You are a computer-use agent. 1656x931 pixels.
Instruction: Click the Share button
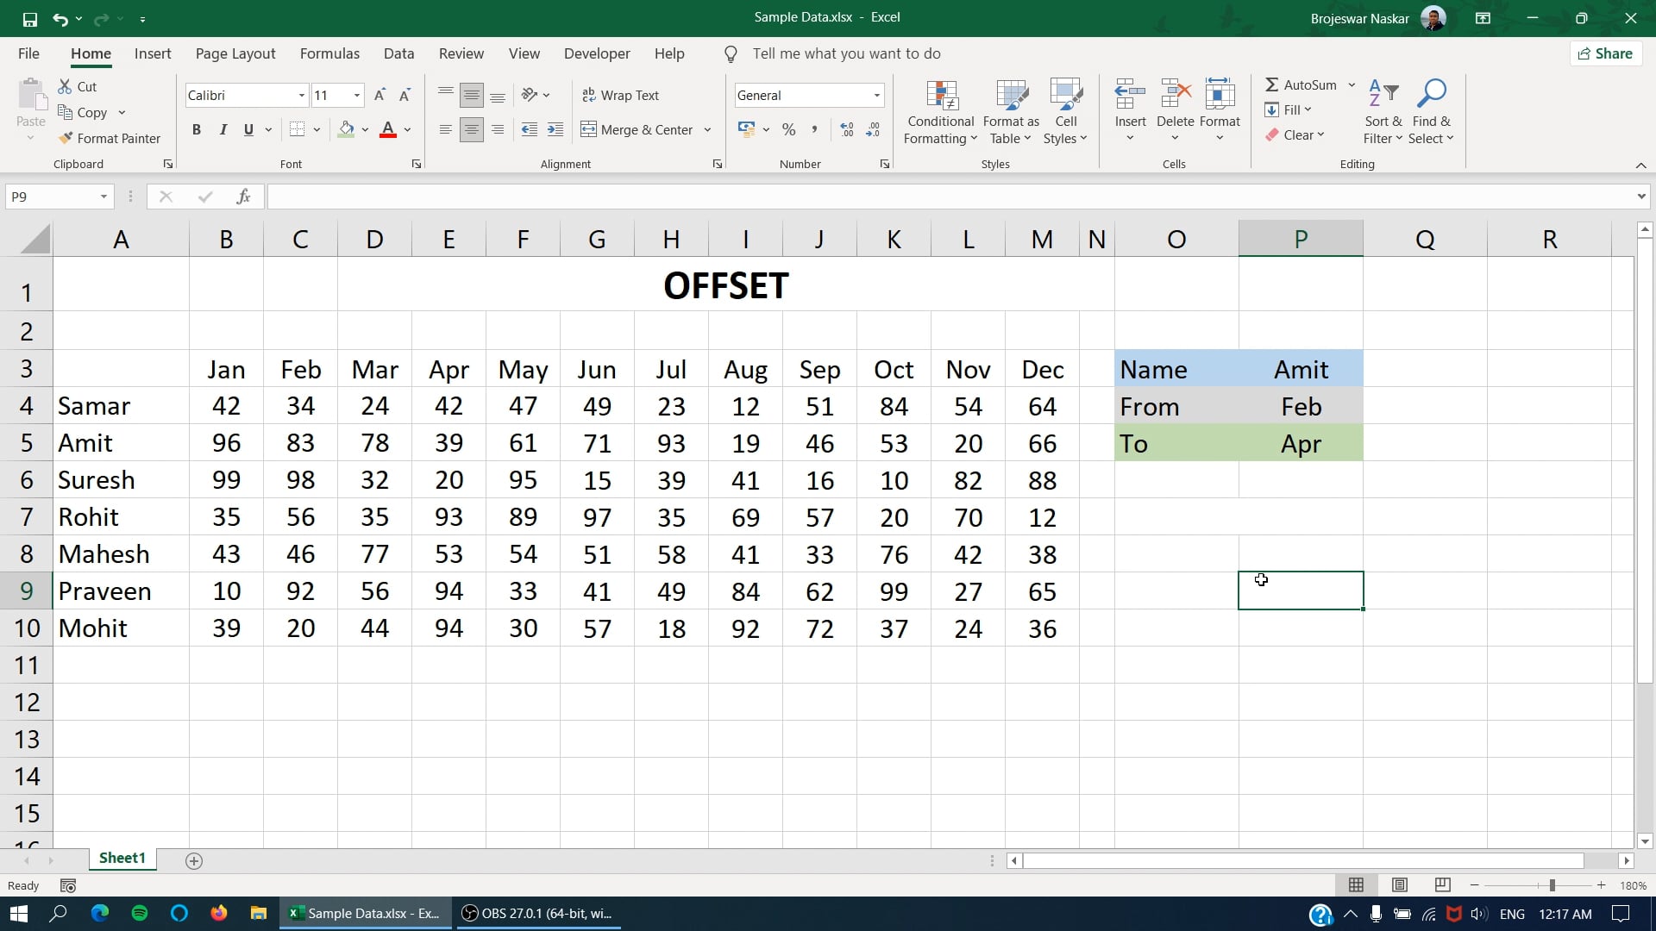click(x=1605, y=53)
